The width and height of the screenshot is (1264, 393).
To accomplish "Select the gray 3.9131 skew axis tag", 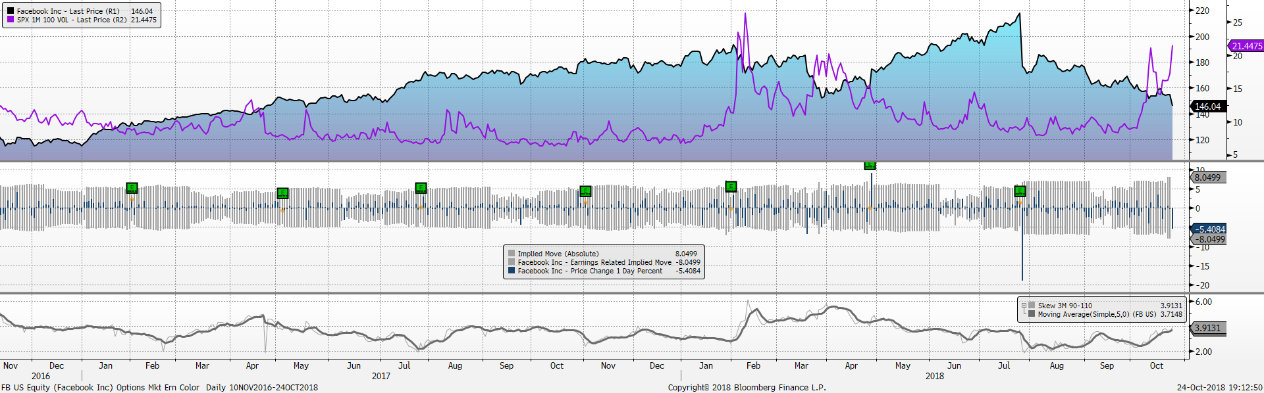I will pos(1208,328).
